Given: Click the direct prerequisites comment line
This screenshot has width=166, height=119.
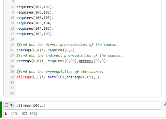Looking at the screenshot, I should pos(67,45).
